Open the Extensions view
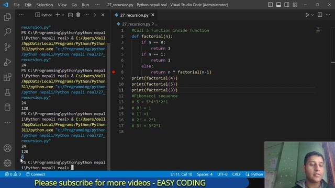Viewport: 335px width, 188px height. pyautogui.click(x=7, y=77)
